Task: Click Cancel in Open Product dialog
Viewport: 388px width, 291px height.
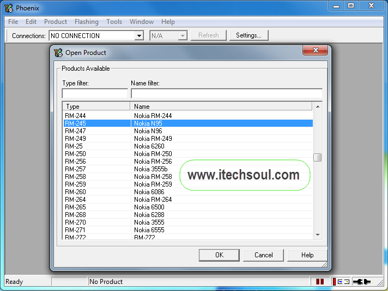Action: coord(264,255)
